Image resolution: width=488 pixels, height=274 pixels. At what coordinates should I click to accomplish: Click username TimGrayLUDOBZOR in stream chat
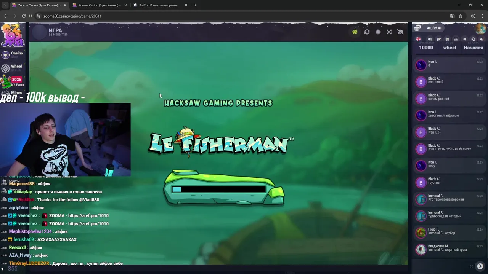(x=29, y=263)
